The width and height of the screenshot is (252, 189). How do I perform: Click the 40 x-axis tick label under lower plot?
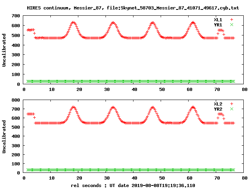pyautogui.click(x=134, y=178)
